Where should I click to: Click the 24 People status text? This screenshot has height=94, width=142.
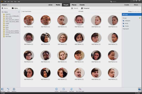pyautogui.click(x=3, y=93)
